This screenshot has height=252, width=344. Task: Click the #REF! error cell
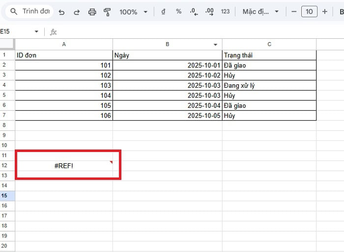(64, 166)
